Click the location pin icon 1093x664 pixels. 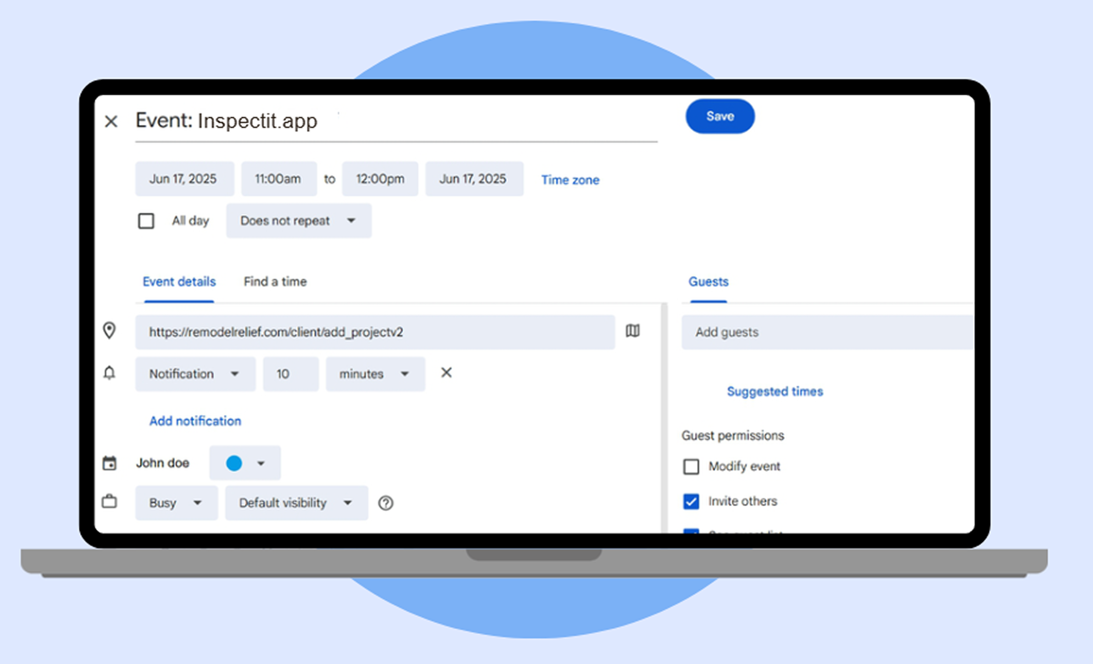click(109, 330)
